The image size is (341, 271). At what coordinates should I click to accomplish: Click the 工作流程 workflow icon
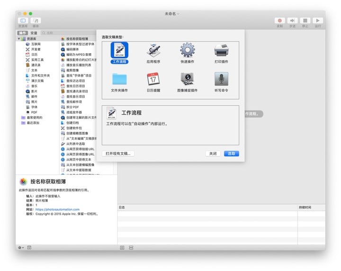tap(119, 51)
